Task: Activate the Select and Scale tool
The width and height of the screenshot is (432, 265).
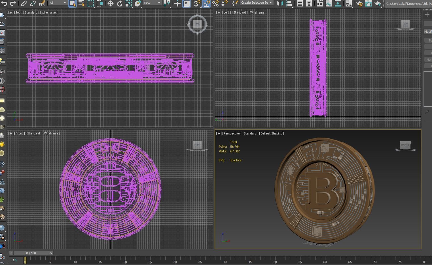Action: point(129,3)
